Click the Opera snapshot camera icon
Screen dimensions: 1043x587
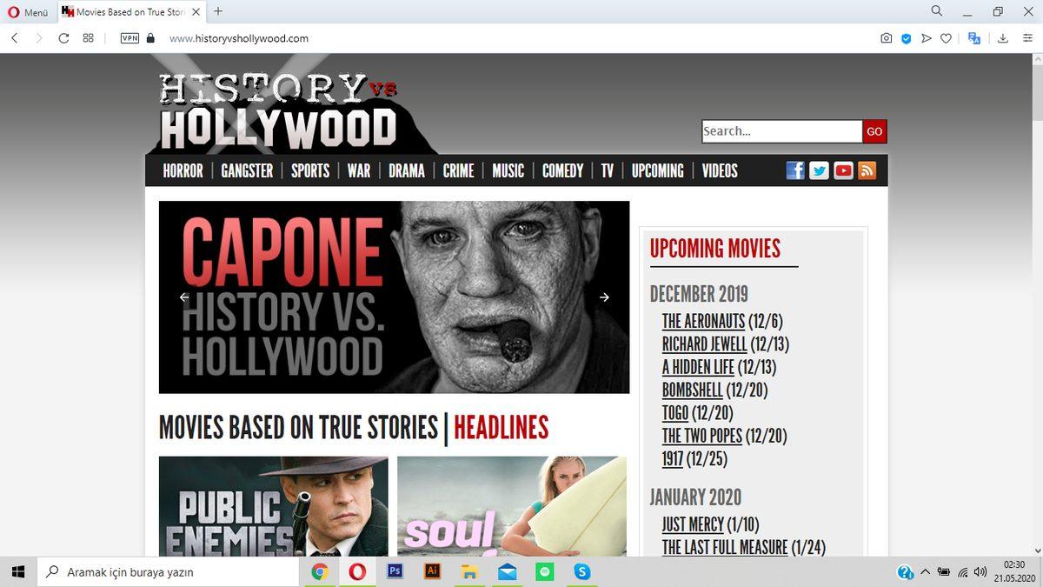[x=886, y=38]
